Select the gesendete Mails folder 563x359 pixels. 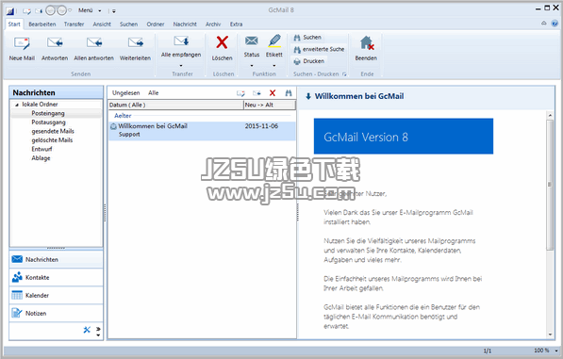[x=53, y=131]
